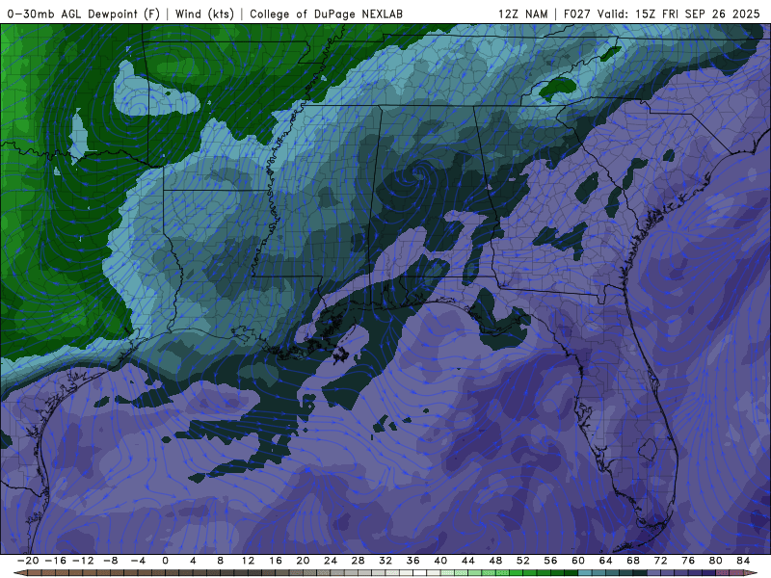Select the -20 legend value
Viewport: 771px width, 578px height.
(x=28, y=561)
